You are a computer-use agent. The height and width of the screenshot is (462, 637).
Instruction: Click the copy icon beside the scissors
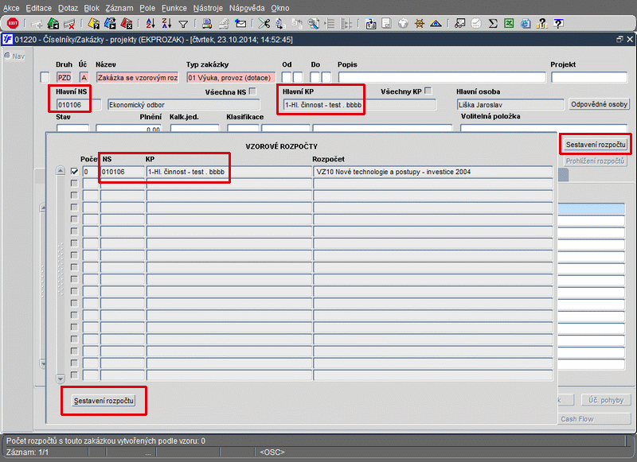point(280,24)
